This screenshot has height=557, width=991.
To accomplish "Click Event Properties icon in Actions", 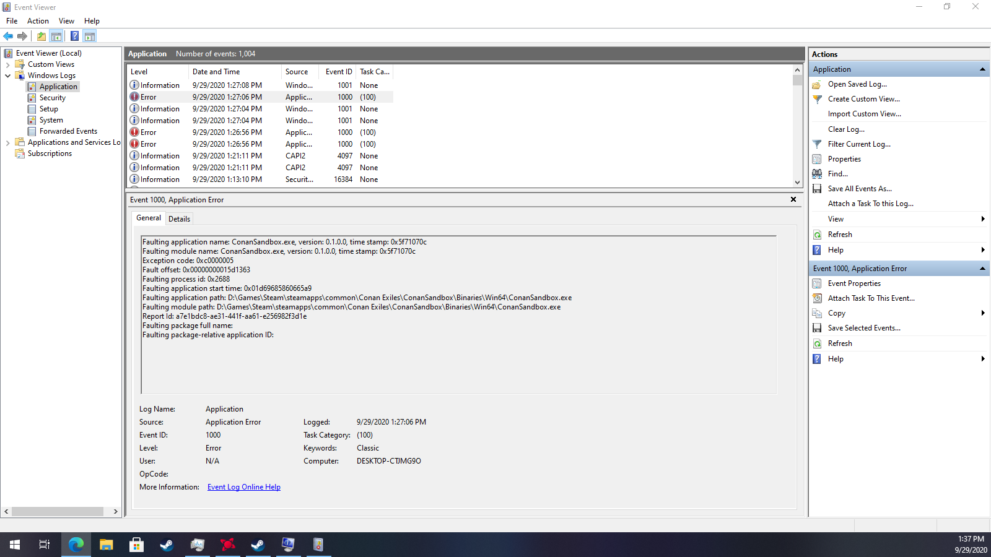I will pos(817,283).
